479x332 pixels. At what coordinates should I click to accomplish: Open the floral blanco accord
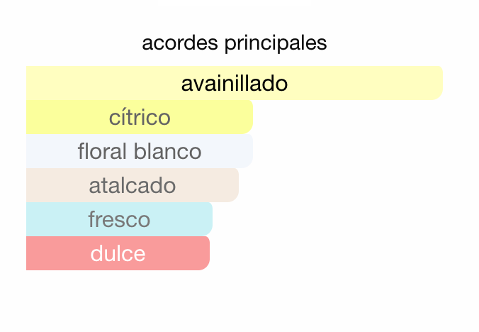(140, 151)
